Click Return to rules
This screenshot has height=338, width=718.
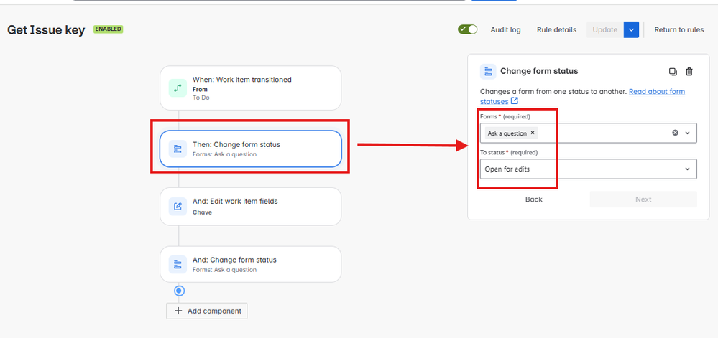tap(679, 29)
